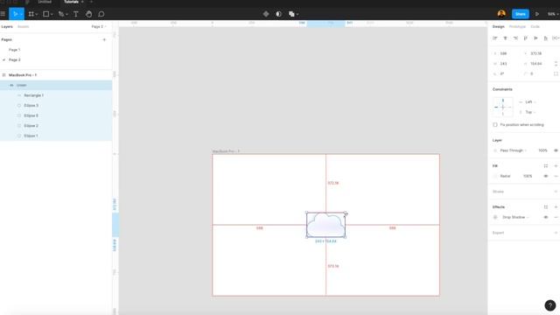Open Drop Shadow effect type dropdown

(x=515, y=217)
